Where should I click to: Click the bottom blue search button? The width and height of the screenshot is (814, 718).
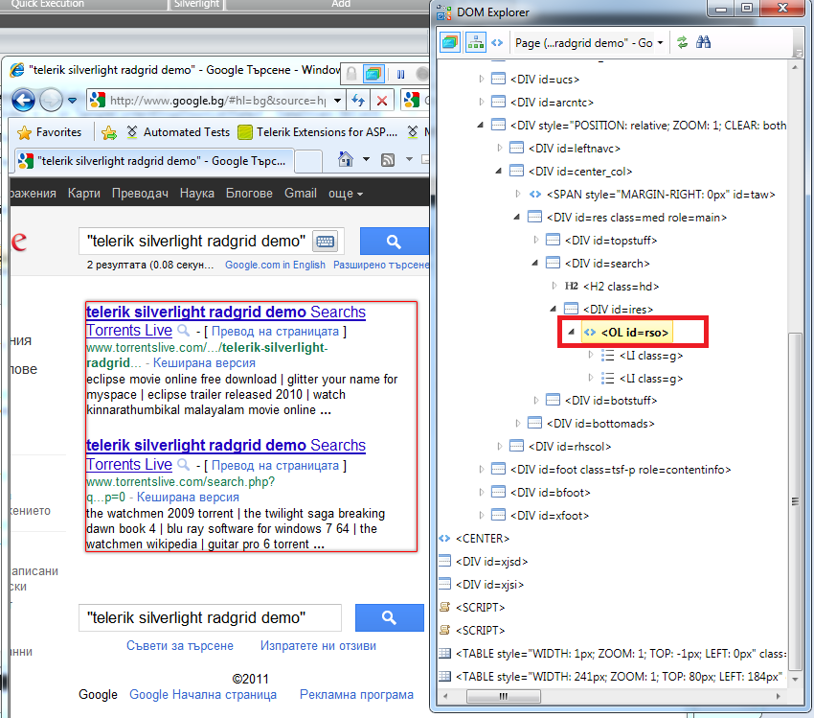click(390, 617)
